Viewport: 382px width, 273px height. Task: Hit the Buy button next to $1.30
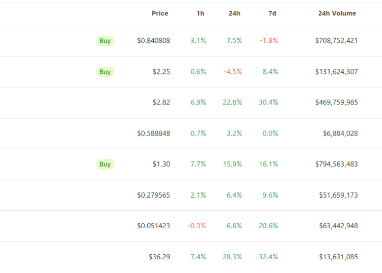(105, 164)
